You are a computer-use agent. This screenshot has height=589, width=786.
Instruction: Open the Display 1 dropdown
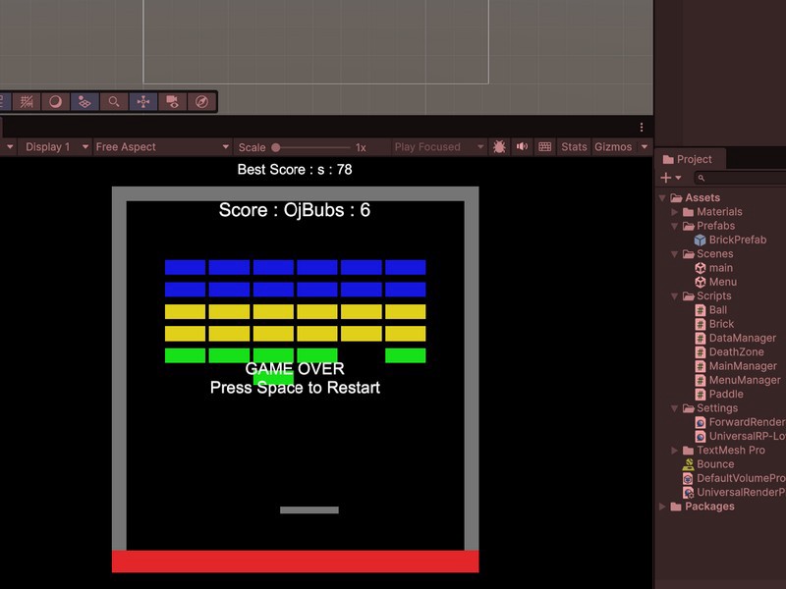54,147
